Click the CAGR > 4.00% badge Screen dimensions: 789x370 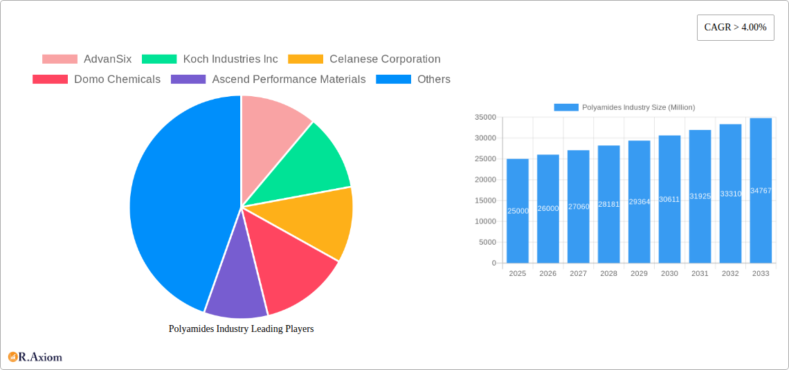pos(735,28)
